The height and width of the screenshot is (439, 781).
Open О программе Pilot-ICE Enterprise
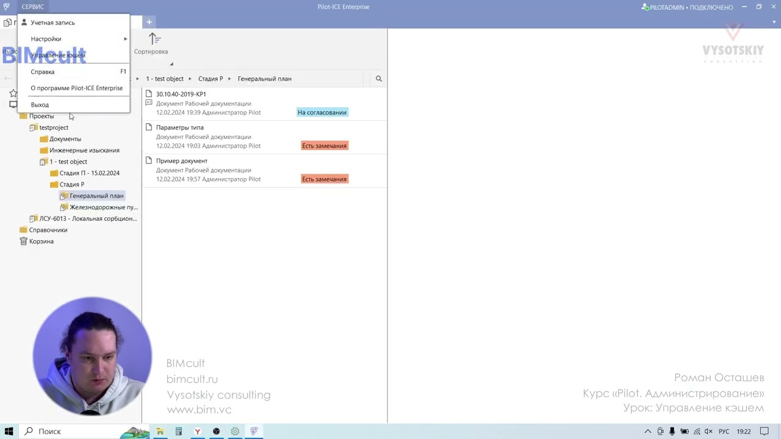pos(73,88)
